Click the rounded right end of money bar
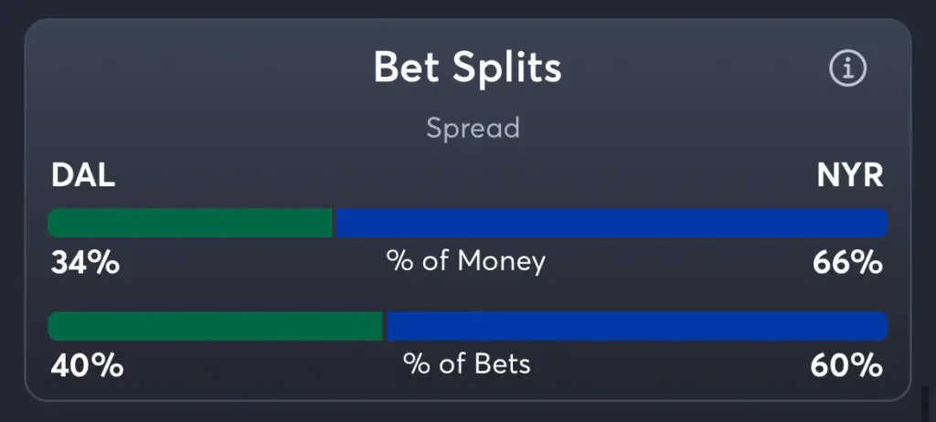 (881, 223)
